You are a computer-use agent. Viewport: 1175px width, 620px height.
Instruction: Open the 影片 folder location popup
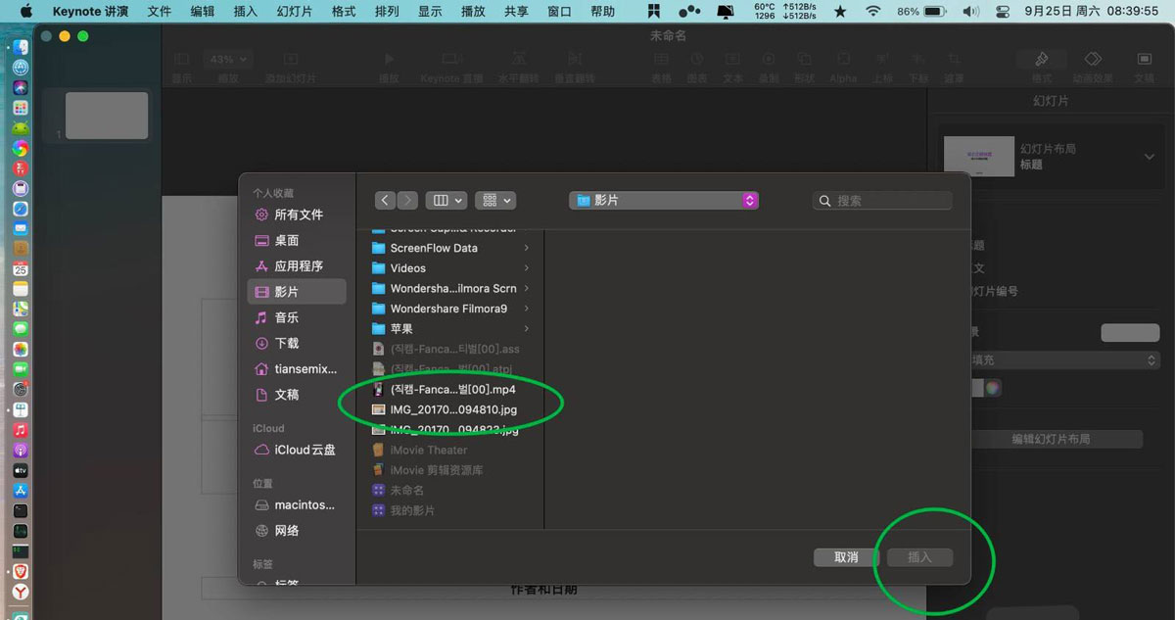664,200
